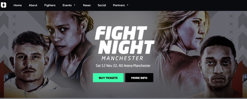247x99 pixels.
Task: Navigate to News
Action: click(x=87, y=5)
